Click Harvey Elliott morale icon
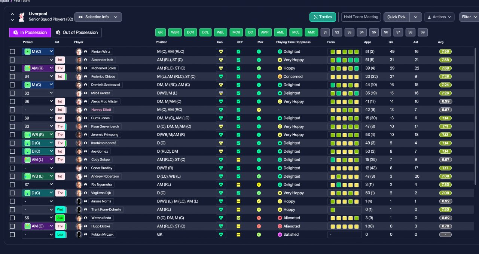 click(x=259, y=110)
